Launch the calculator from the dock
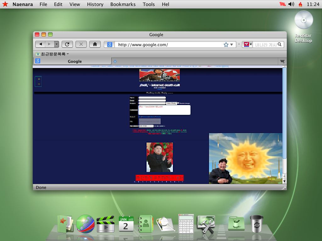Screen dimensions: 322x241 coord(186,224)
